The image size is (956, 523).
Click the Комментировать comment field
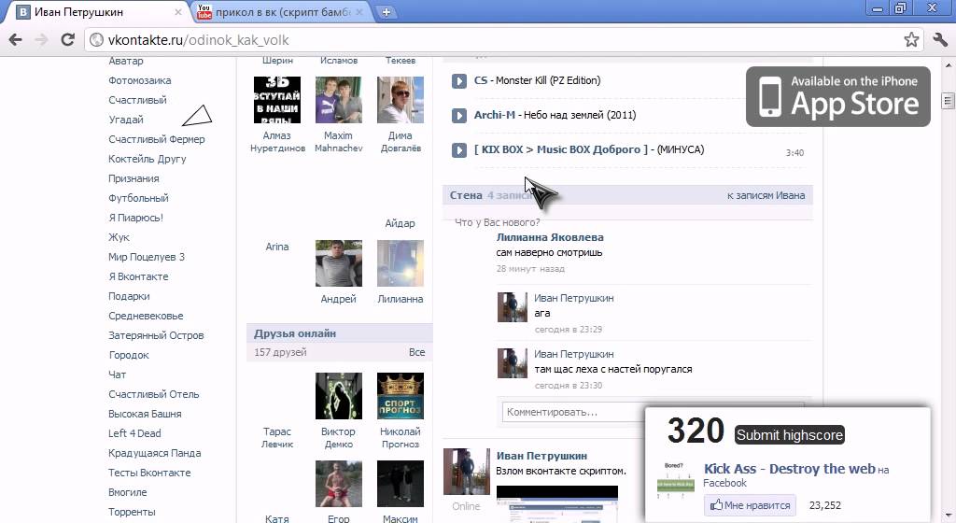[x=573, y=412]
